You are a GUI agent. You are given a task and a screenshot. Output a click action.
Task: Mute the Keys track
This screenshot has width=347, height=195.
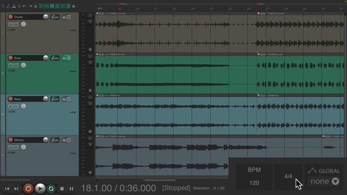click(x=90, y=97)
